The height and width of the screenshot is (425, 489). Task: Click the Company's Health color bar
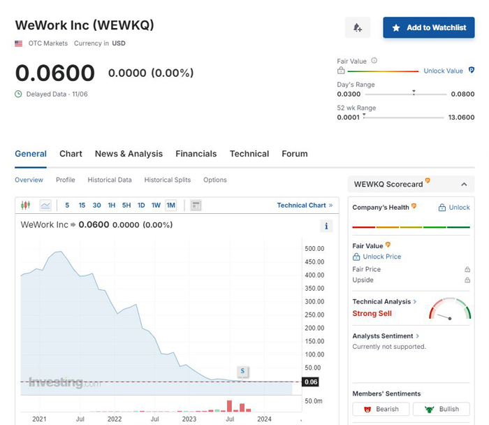411,227
